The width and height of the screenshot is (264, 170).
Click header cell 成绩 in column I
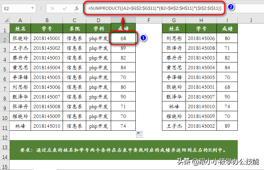click(227, 28)
